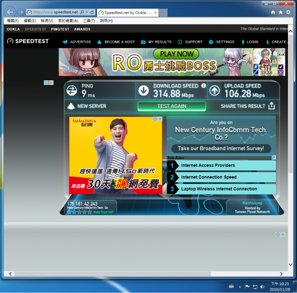The width and height of the screenshot is (297, 293).
Task: Close the left sidebar ad
Action: [x=51, y=83]
